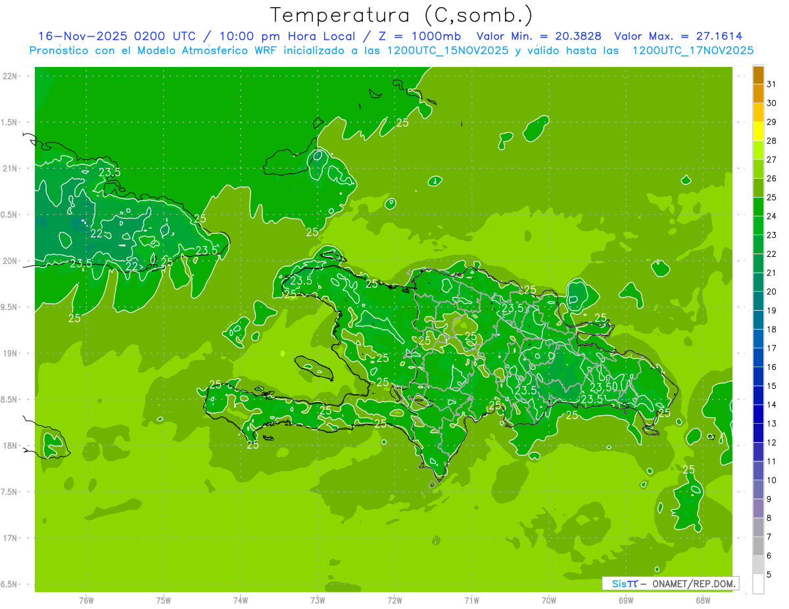
Task: Click the "18N" latitude axis label
Action: pyautogui.click(x=11, y=446)
